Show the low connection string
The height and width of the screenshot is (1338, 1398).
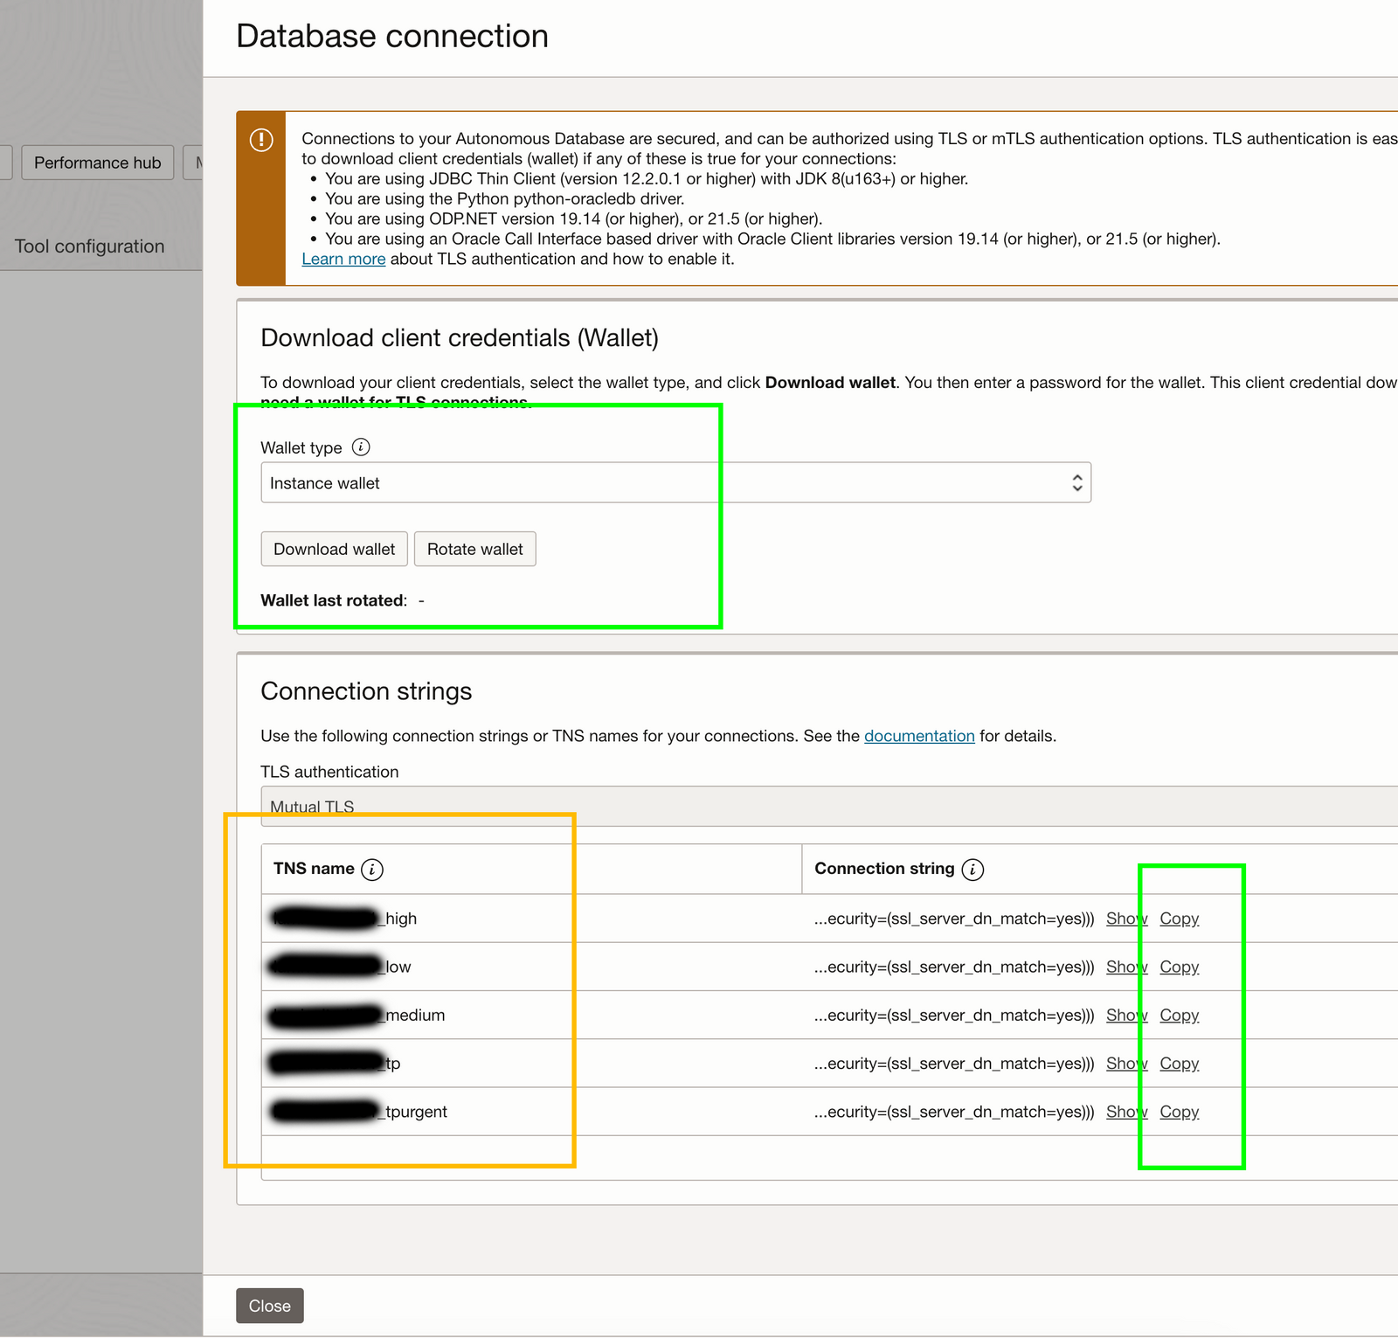click(1126, 967)
